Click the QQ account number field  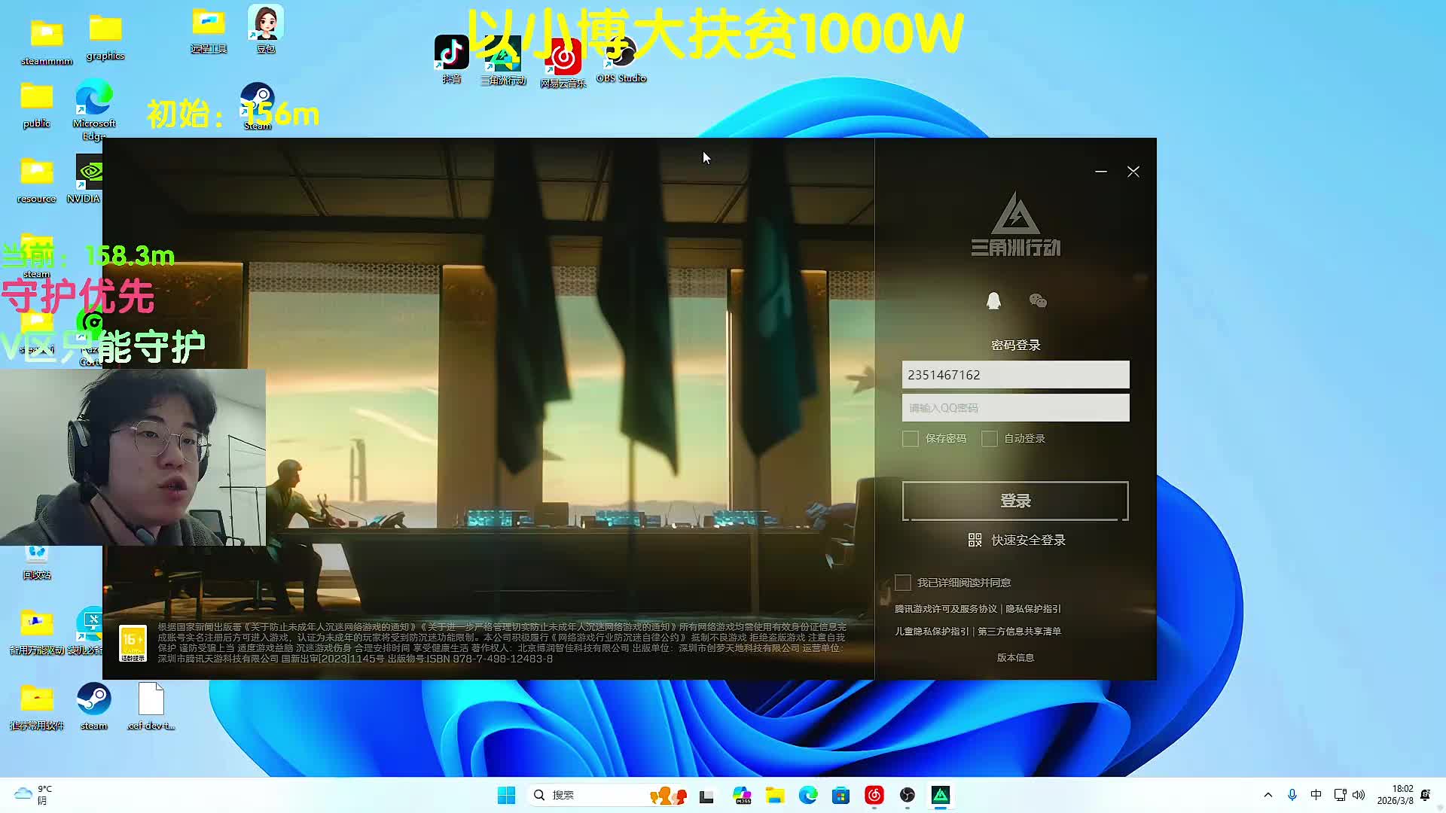tap(1015, 375)
